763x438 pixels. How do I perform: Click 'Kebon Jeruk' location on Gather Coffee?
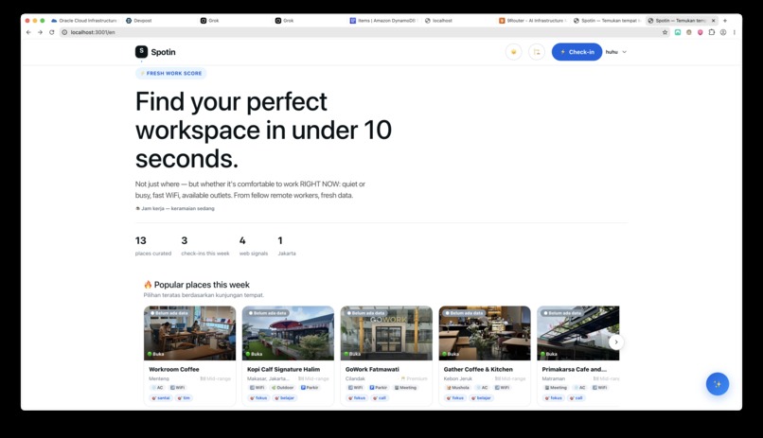pyautogui.click(x=457, y=378)
